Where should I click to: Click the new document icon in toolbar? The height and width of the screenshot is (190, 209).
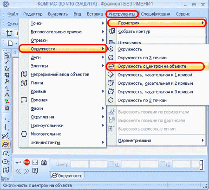pyautogui.click(x=10, y=43)
